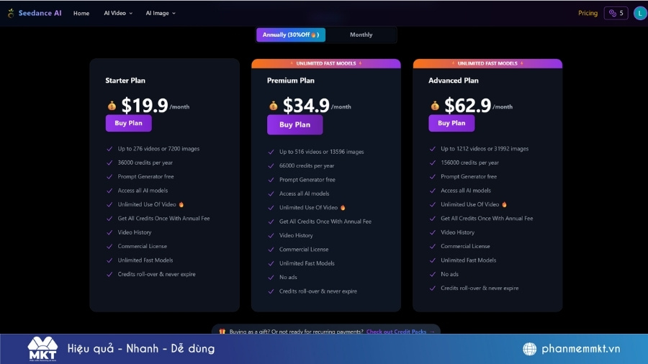Click the phanmemmkt.vn website text
The width and height of the screenshot is (648, 364).
coord(580,349)
